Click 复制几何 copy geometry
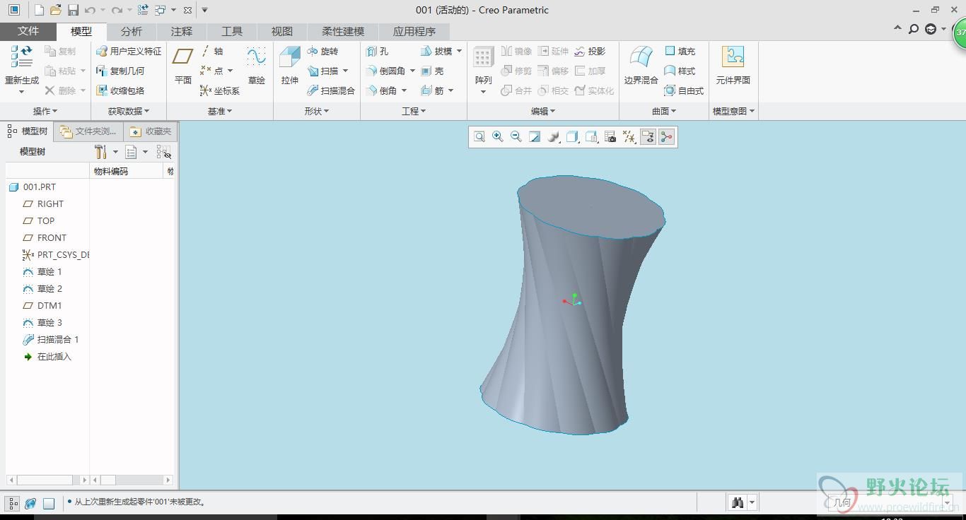 120,71
